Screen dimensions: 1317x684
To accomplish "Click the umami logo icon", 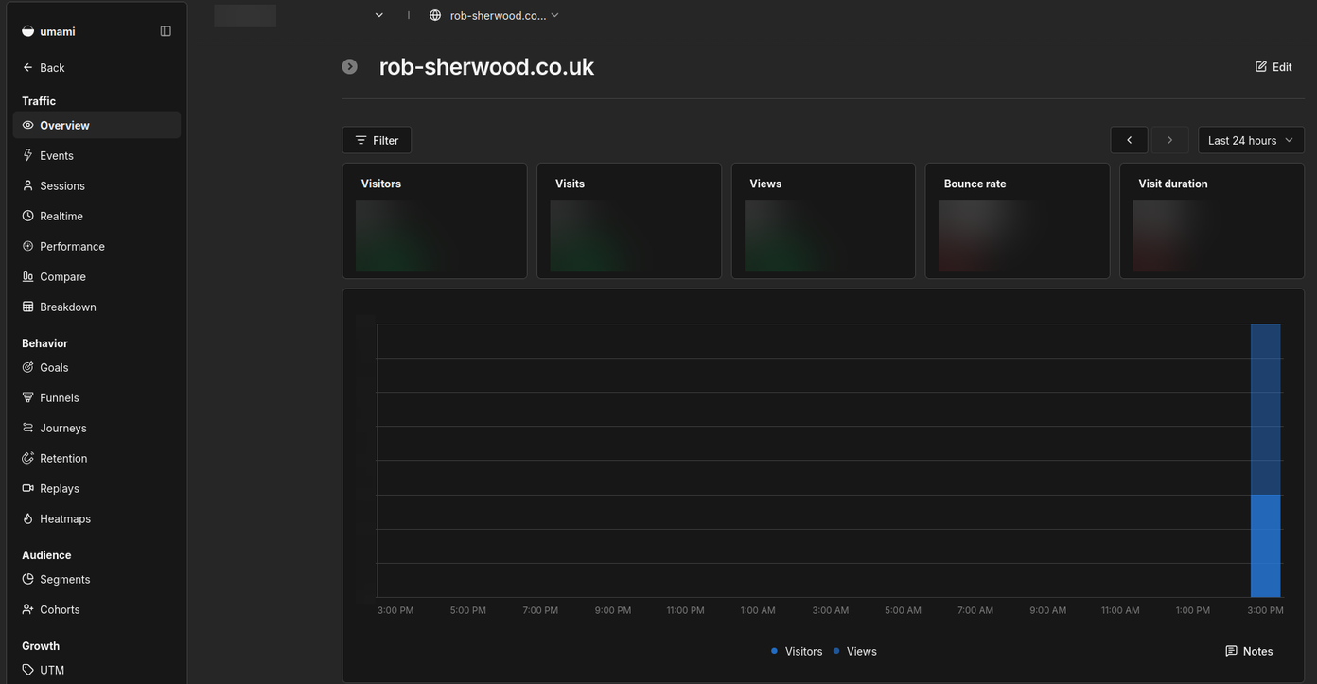I will (x=28, y=31).
